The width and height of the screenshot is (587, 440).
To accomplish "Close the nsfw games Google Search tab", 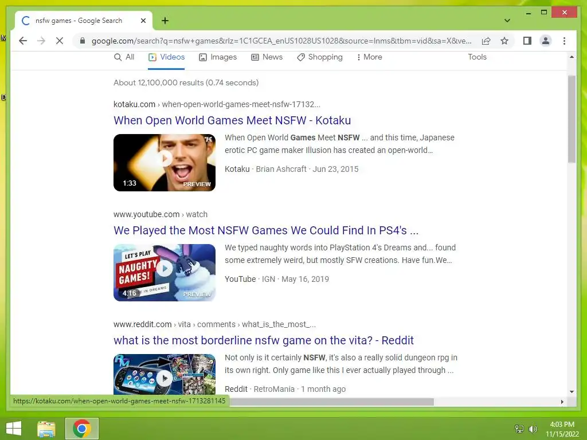I will (143, 21).
